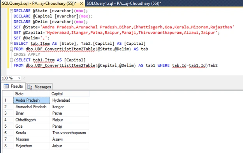Select the Thiruvananthapuram cell
The image size is (243, 153).
click(70, 133)
